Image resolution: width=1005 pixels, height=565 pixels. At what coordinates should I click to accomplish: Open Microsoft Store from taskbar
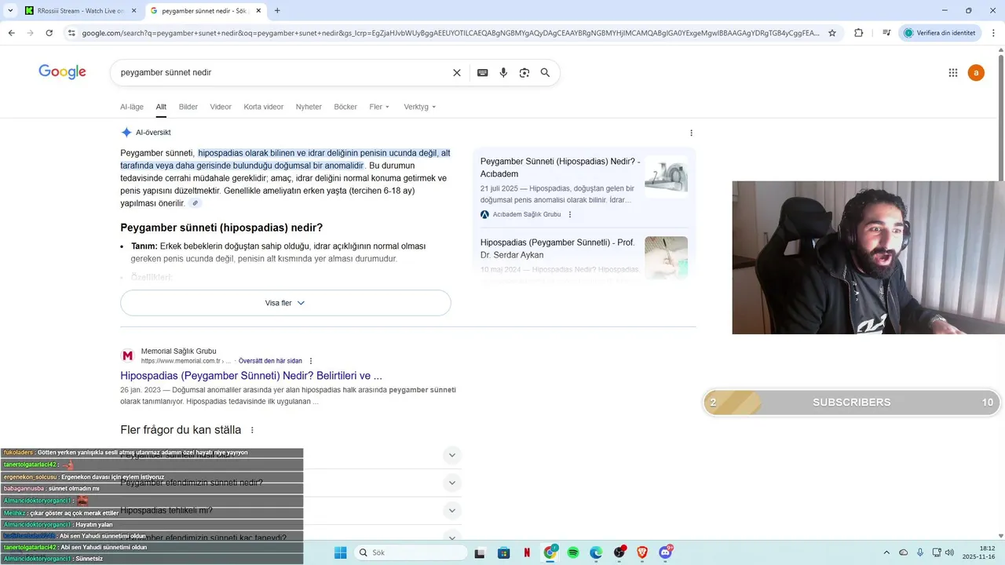point(504,552)
